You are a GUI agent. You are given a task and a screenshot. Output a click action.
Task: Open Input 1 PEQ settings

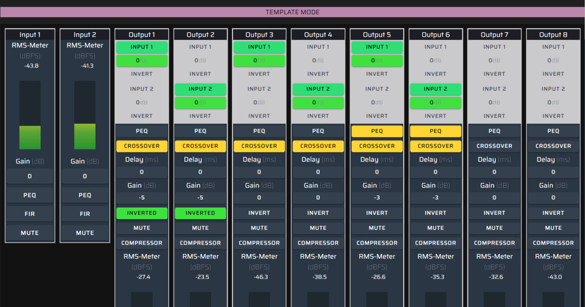30,195
